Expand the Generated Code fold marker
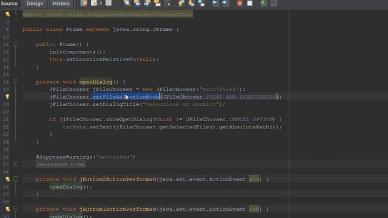This screenshot has height=218, width=388. (16, 163)
